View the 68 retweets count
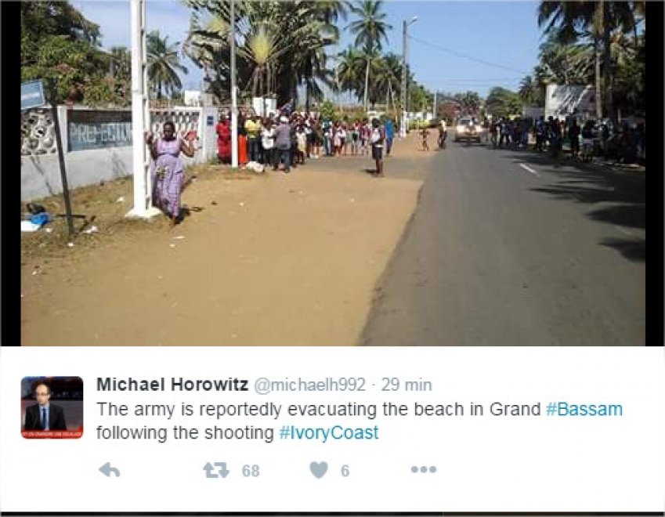The width and height of the screenshot is (665, 517). [251, 470]
